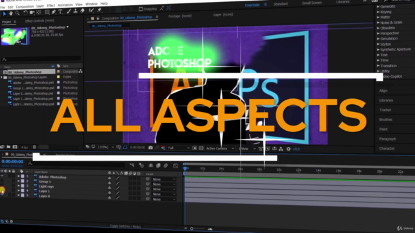
Task: Click the 8 bpc color depth button
Action: (25, 147)
